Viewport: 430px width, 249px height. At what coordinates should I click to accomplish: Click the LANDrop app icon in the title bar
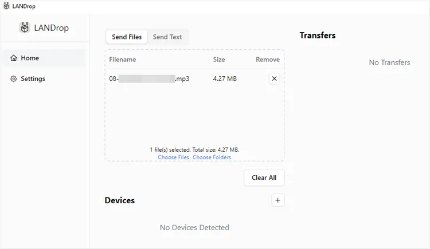click(6, 6)
